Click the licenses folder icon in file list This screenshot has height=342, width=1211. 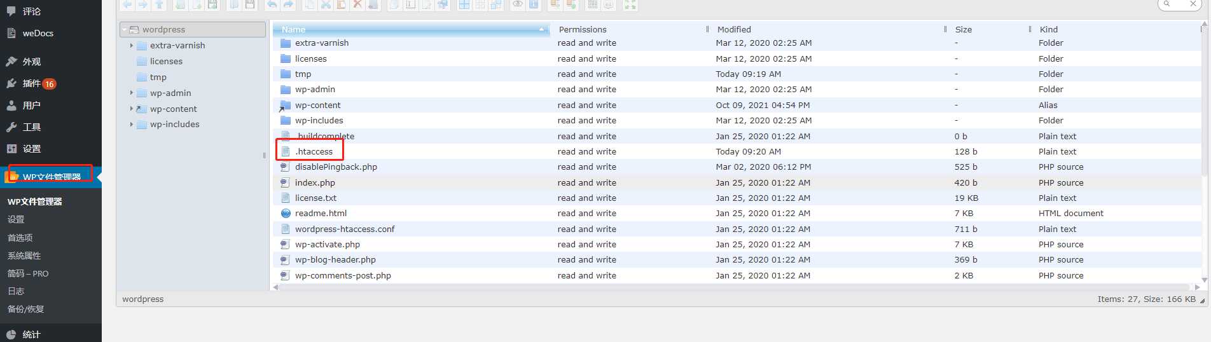coord(286,58)
